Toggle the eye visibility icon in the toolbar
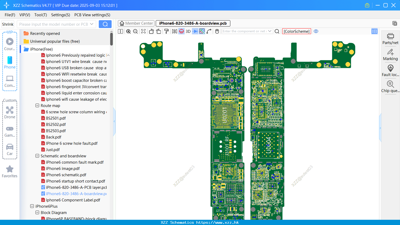The width and height of the screenshot is (400, 225). point(316,31)
